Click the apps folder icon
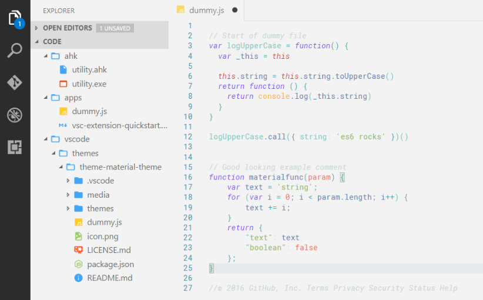483x300 pixels. coord(55,98)
